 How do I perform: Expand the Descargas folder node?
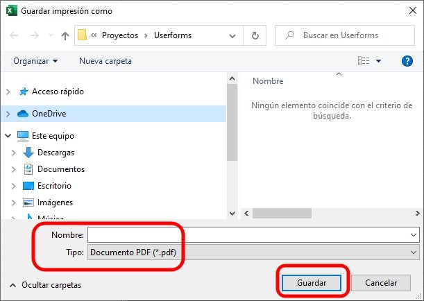click(x=13, y=153)
